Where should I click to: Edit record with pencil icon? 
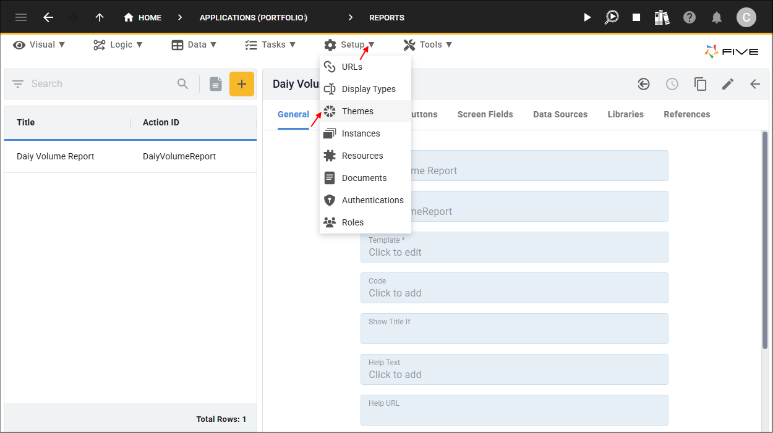click(728, 84)
